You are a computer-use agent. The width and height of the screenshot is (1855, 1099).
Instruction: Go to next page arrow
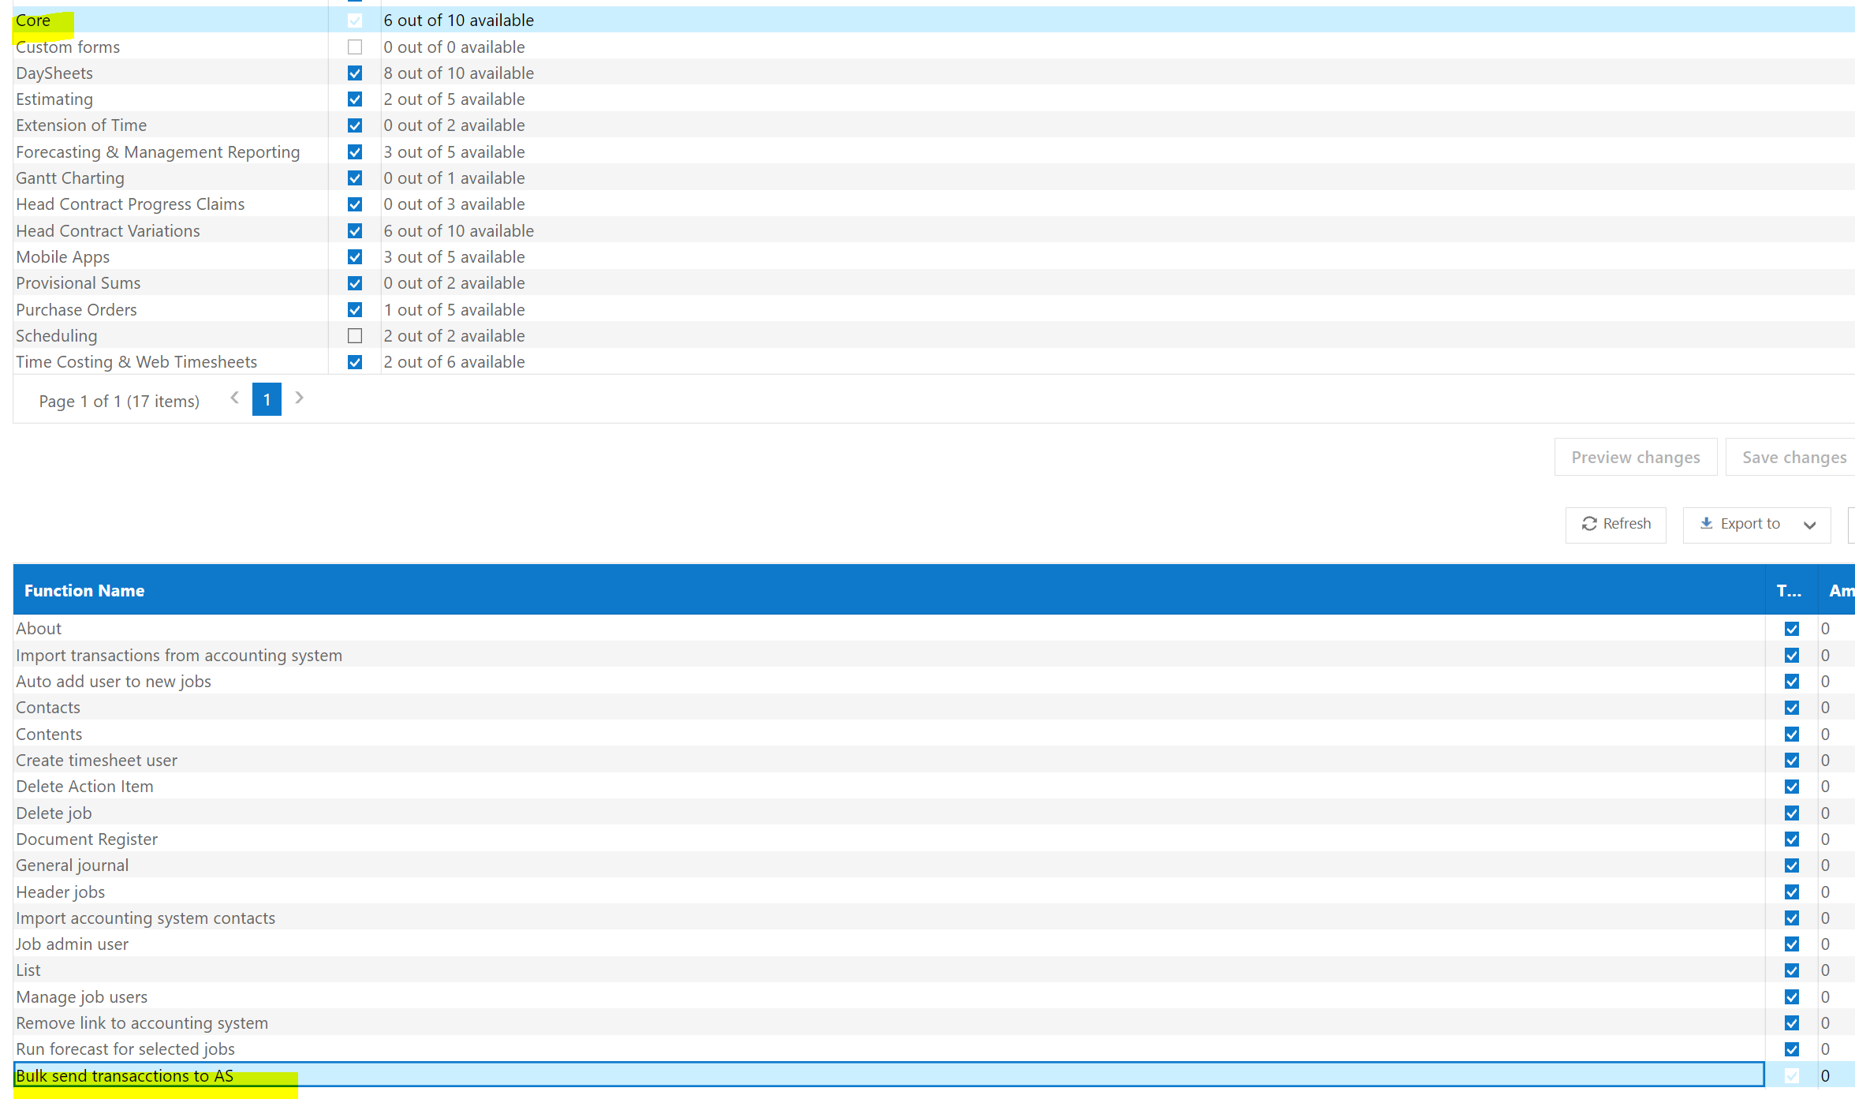tap(299, 398)
